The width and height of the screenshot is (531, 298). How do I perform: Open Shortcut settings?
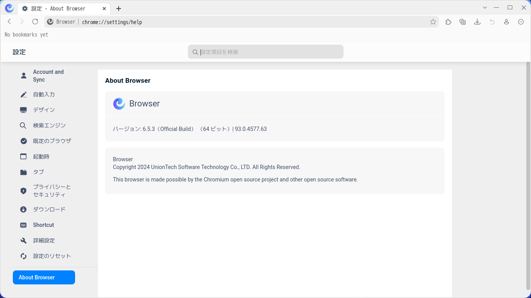[44, 225]
